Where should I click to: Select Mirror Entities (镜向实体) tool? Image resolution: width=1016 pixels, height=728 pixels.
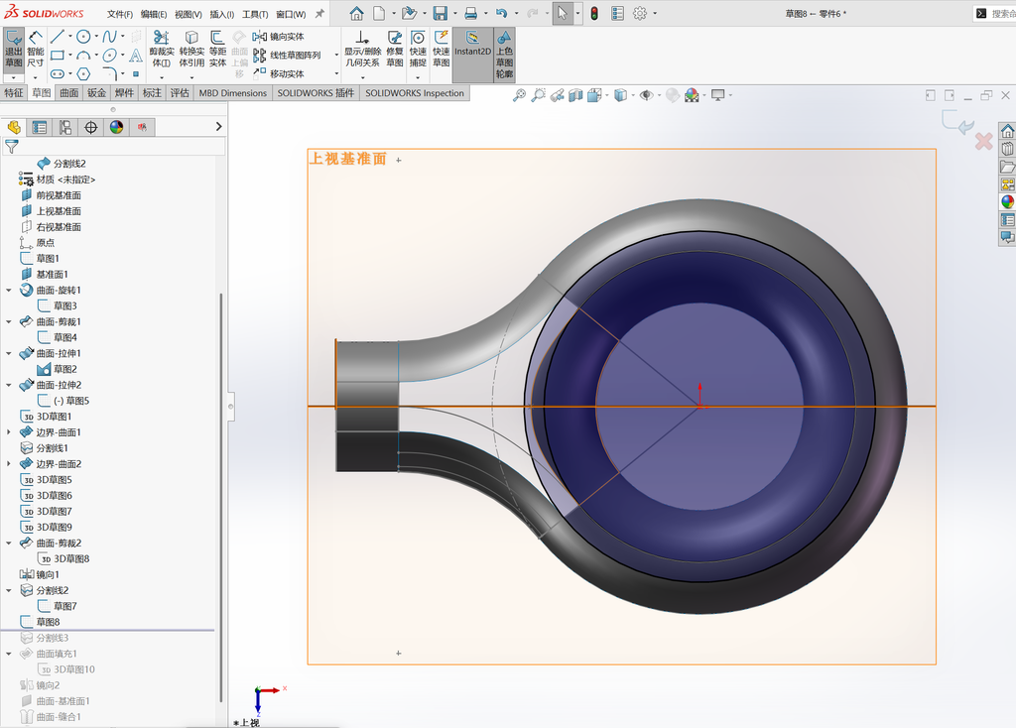[279, 37]
